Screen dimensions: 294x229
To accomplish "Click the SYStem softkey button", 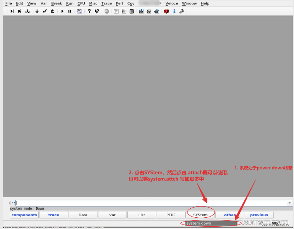I will [200, 215].
